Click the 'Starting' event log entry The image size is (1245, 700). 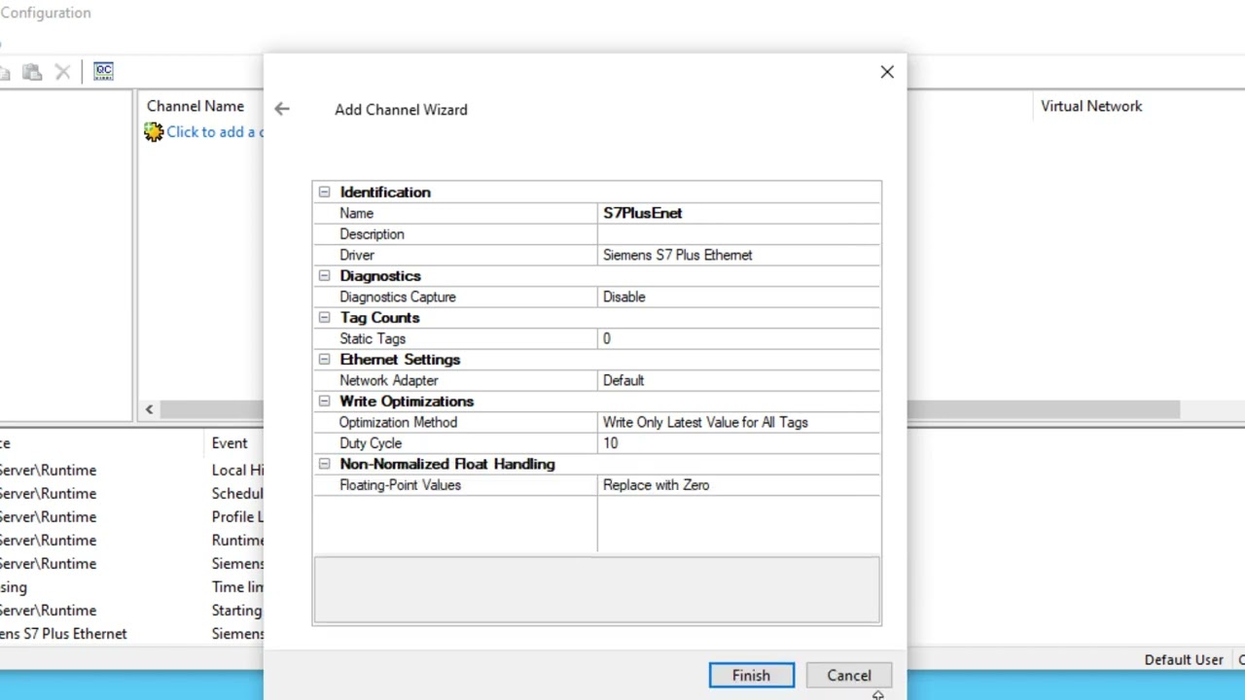pyautogui.click(x=236, y=611)
